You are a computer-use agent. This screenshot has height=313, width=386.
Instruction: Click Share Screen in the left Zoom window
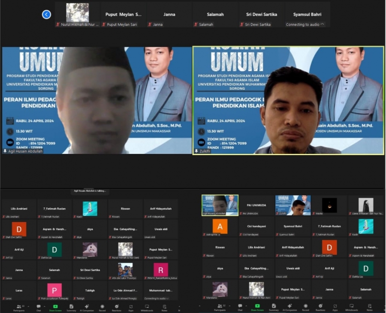tap(55, 307)
